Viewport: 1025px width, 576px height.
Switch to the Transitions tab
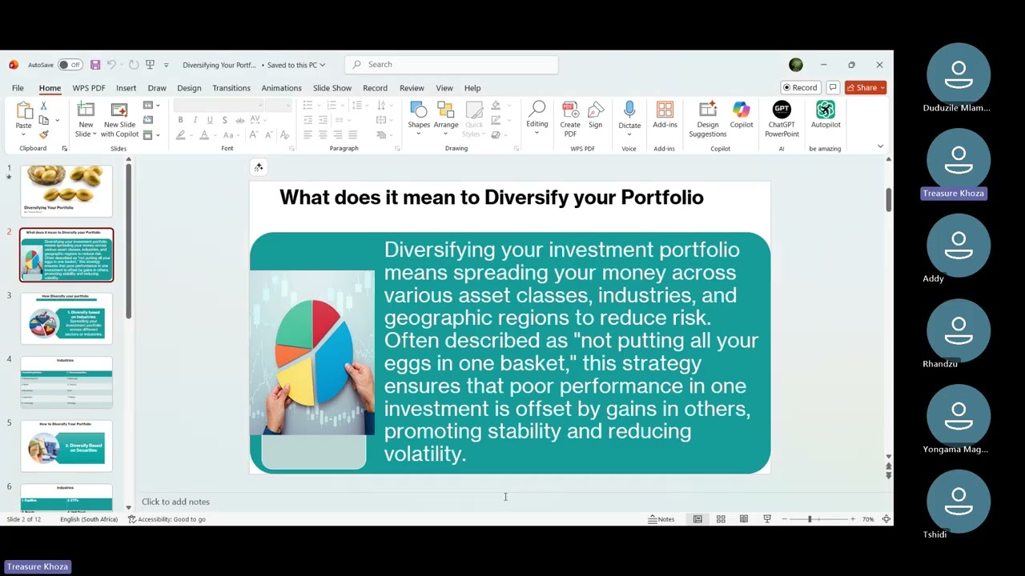pos(231,88)
